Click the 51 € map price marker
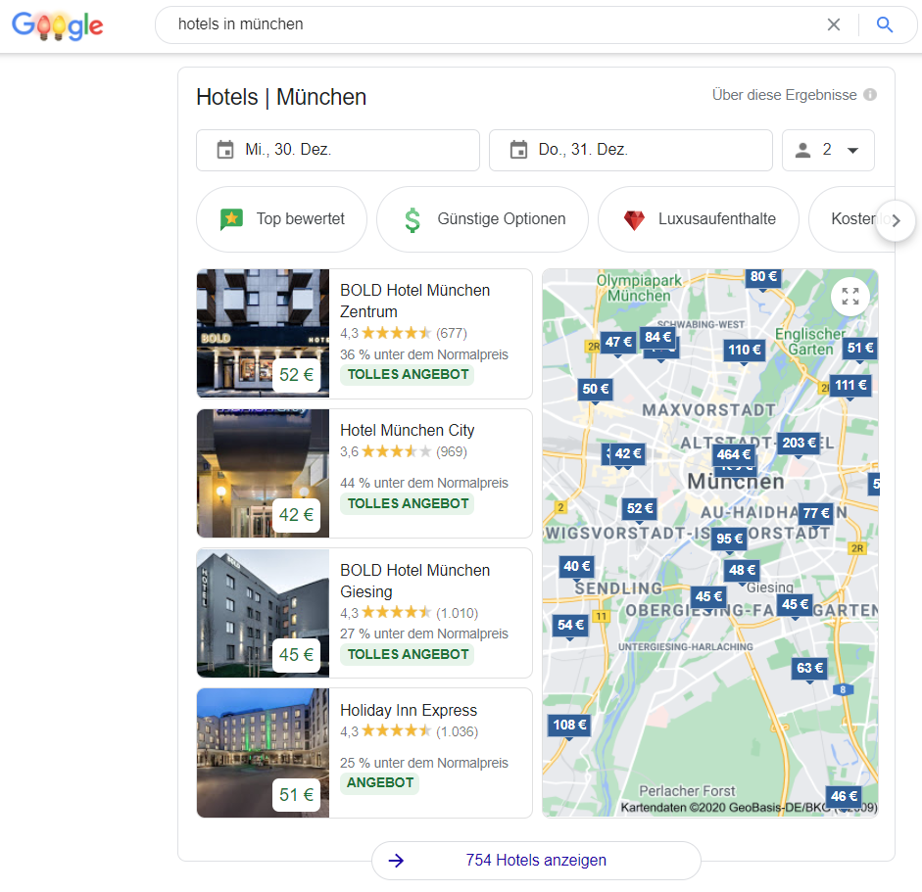The image size is (922, 892). click(x=860, y=348)
